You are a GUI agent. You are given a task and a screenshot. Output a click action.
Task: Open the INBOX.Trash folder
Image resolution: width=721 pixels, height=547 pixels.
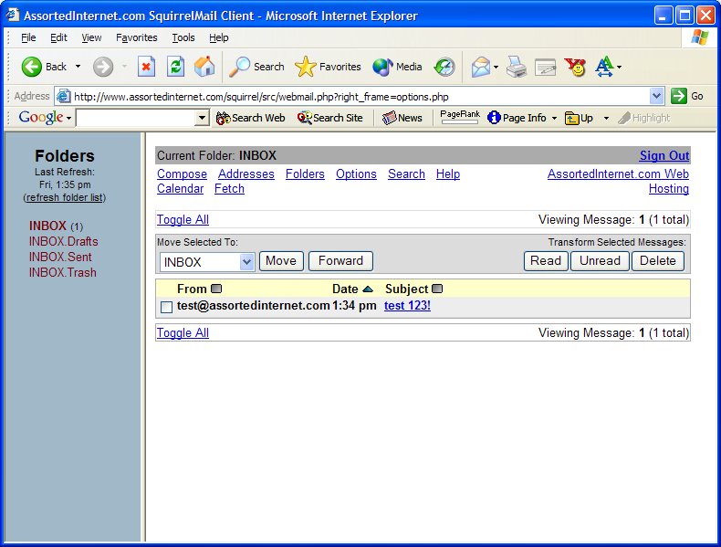pyautogui.click(x=63, y=272)
